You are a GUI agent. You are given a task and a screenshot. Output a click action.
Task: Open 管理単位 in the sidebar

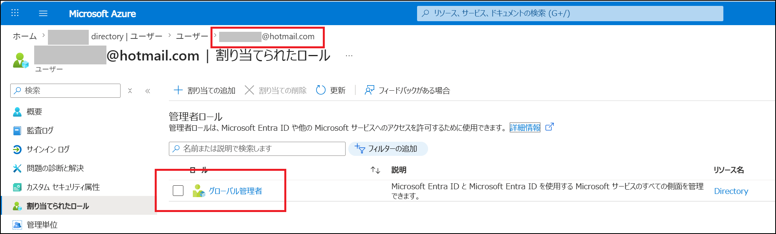tap(42, 225)
